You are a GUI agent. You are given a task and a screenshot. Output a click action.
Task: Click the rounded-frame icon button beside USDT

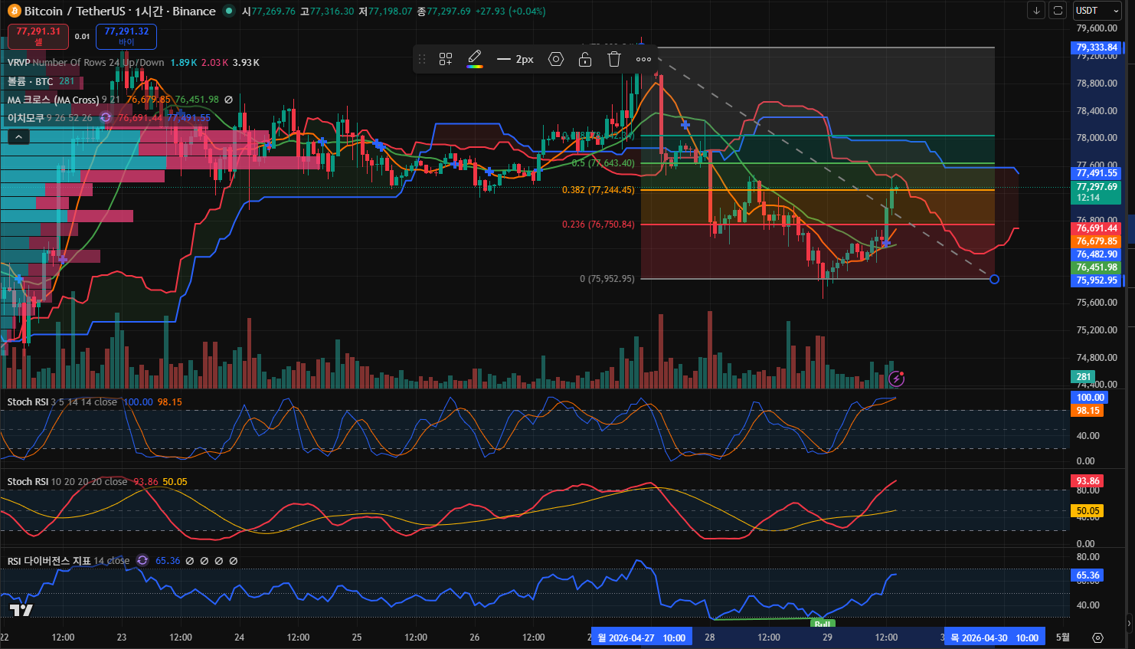click(x=1058, y=11)
